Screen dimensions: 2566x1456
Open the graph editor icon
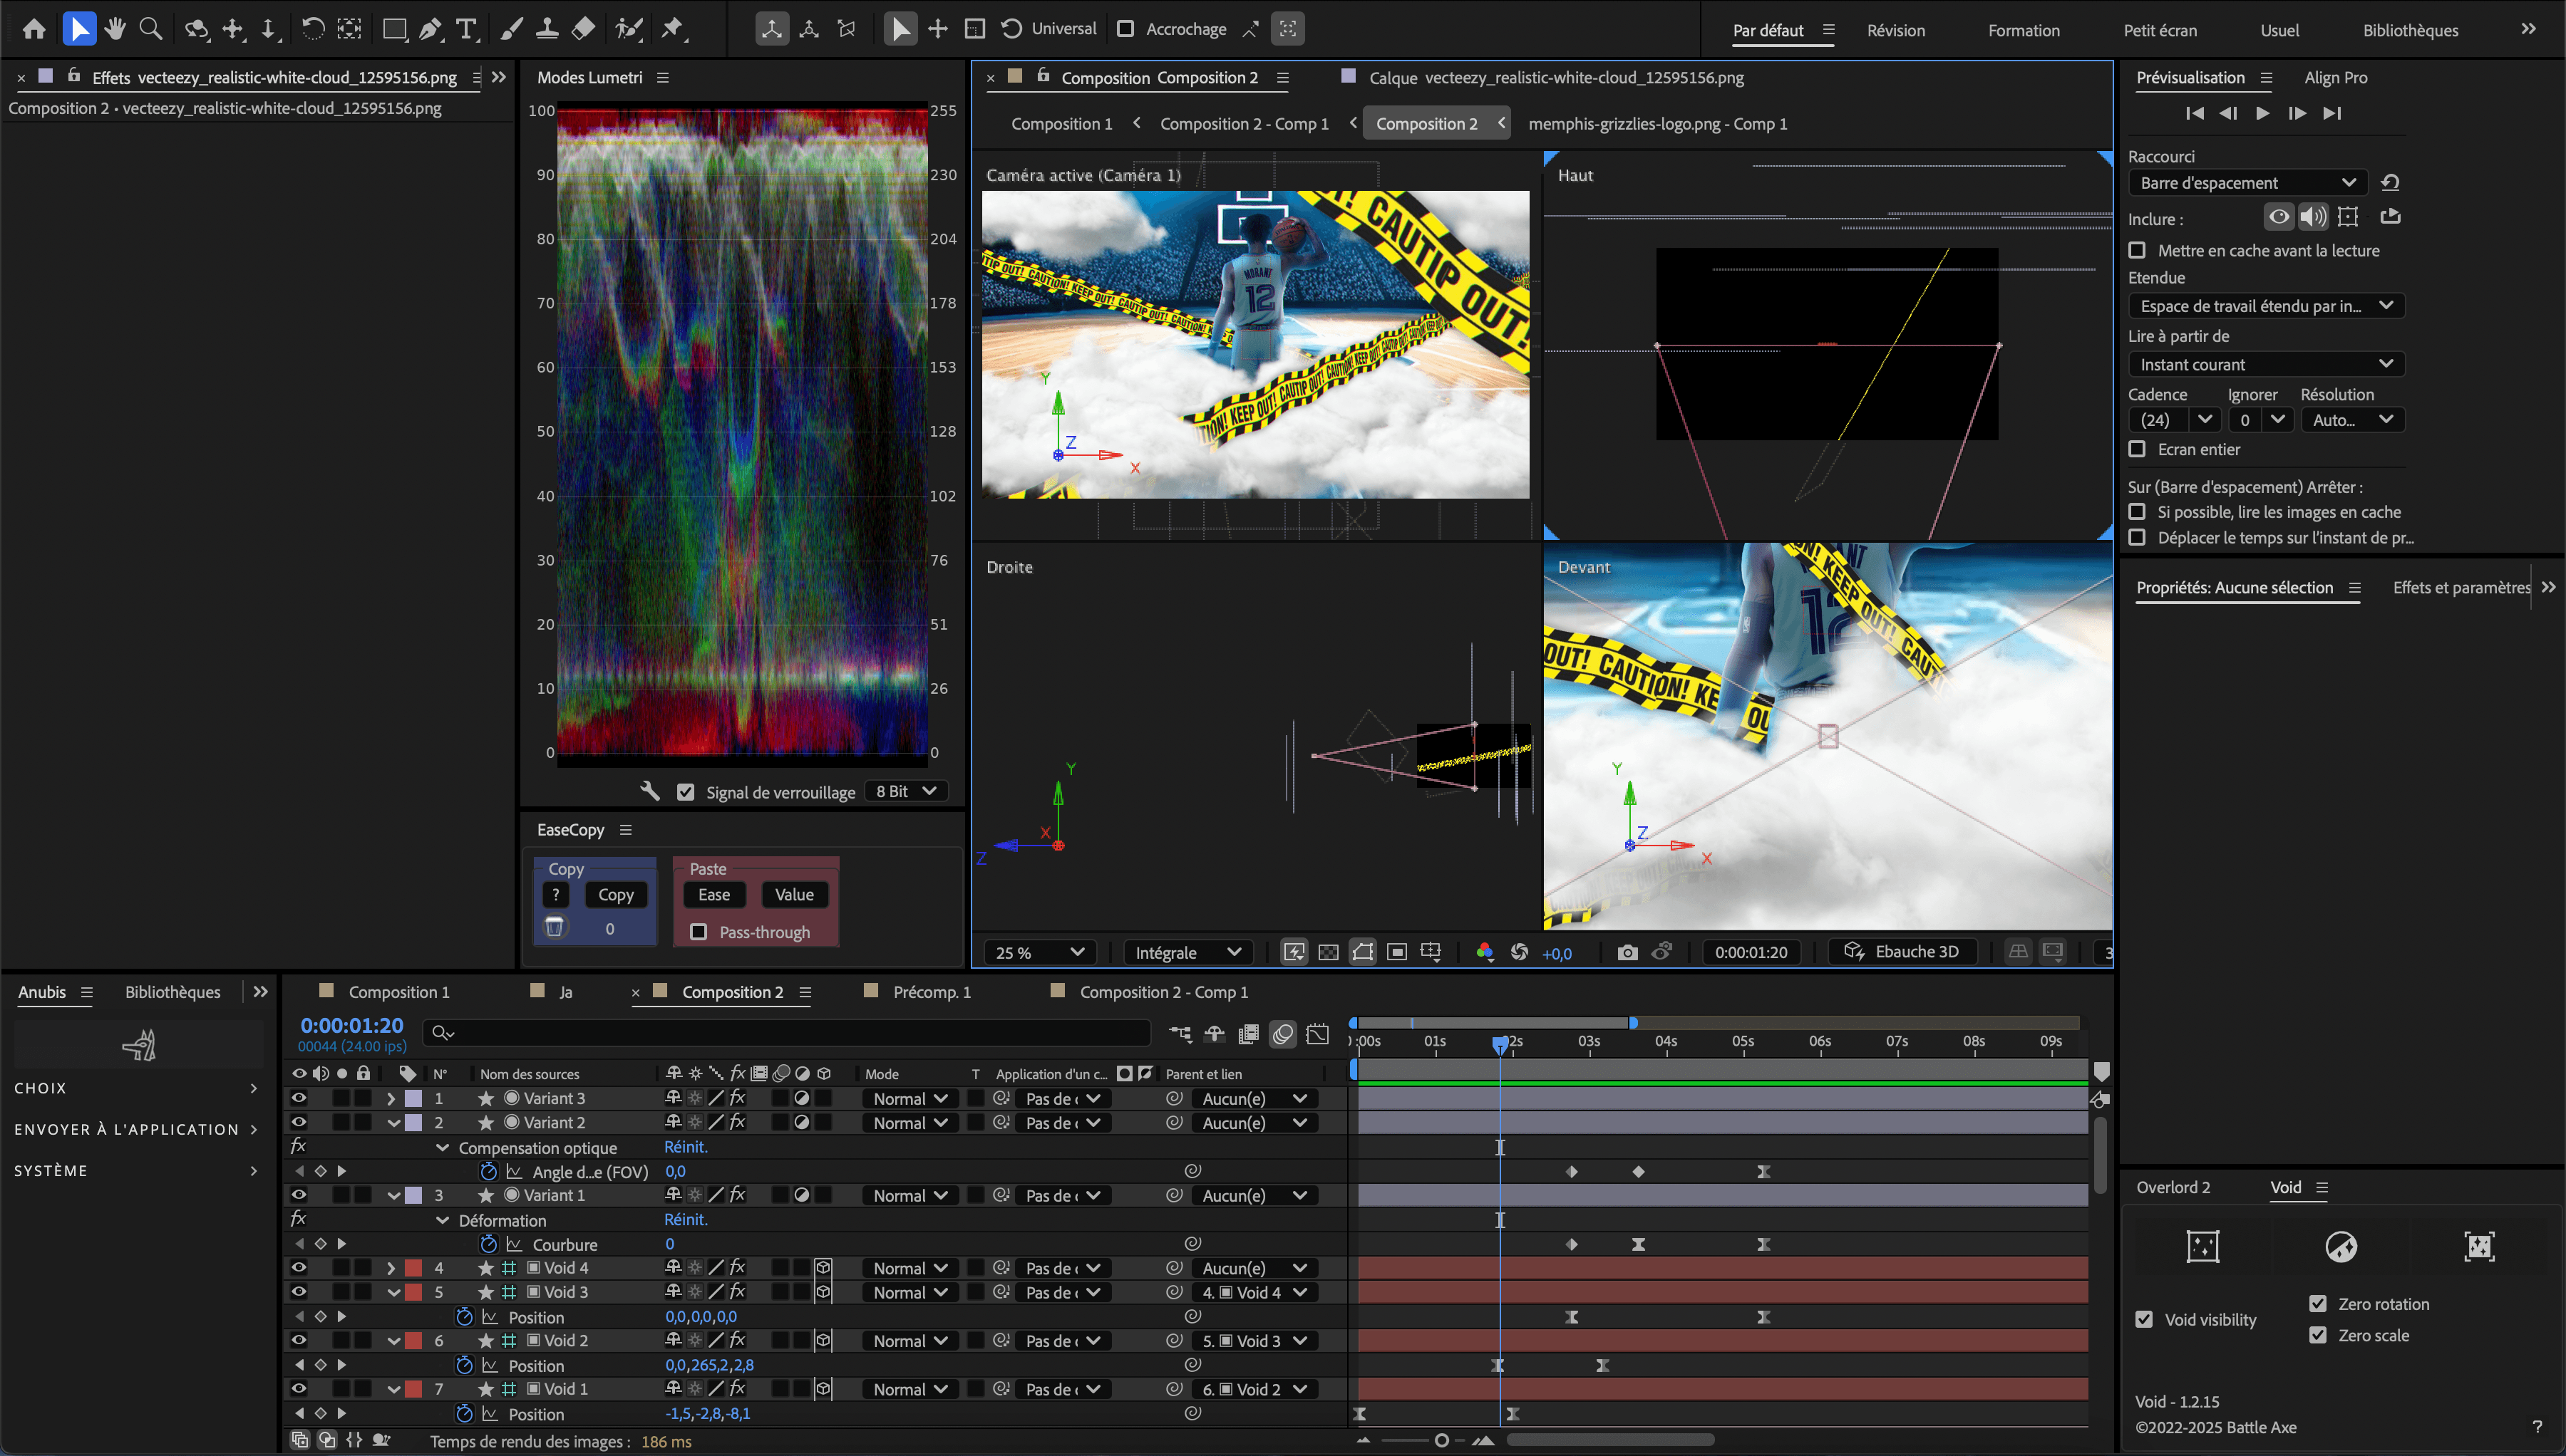pyautogui.click(x=1319, y=1034)
